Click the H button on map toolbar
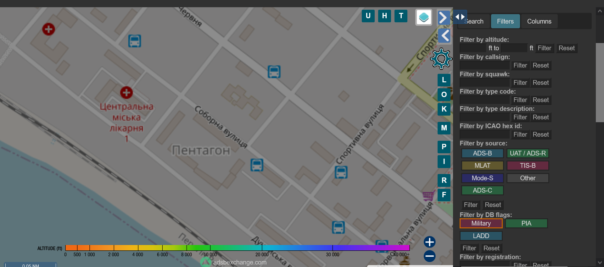Screen dimensions: 604x267 pyautogui.click(x=384, y=16)
